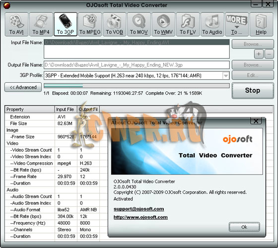The image size is (278, 248).
Task: Open the 3GP Profile dropdown arrow
Action: pos(226,76)
